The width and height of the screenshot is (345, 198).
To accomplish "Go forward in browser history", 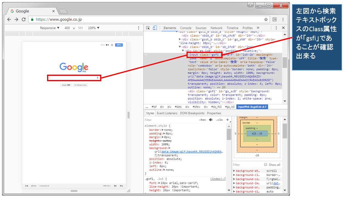I will click(x=16, y=20).
